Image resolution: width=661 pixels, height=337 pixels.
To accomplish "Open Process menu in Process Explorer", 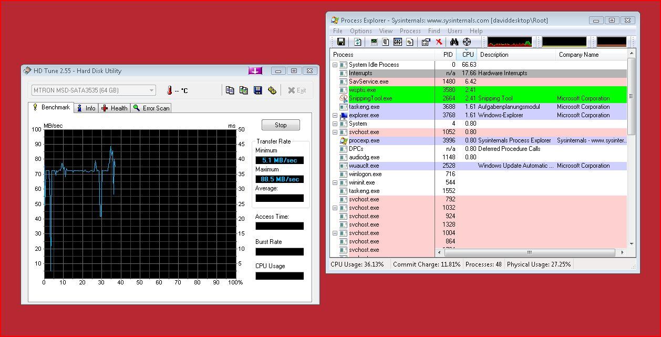I will (410, 31).
